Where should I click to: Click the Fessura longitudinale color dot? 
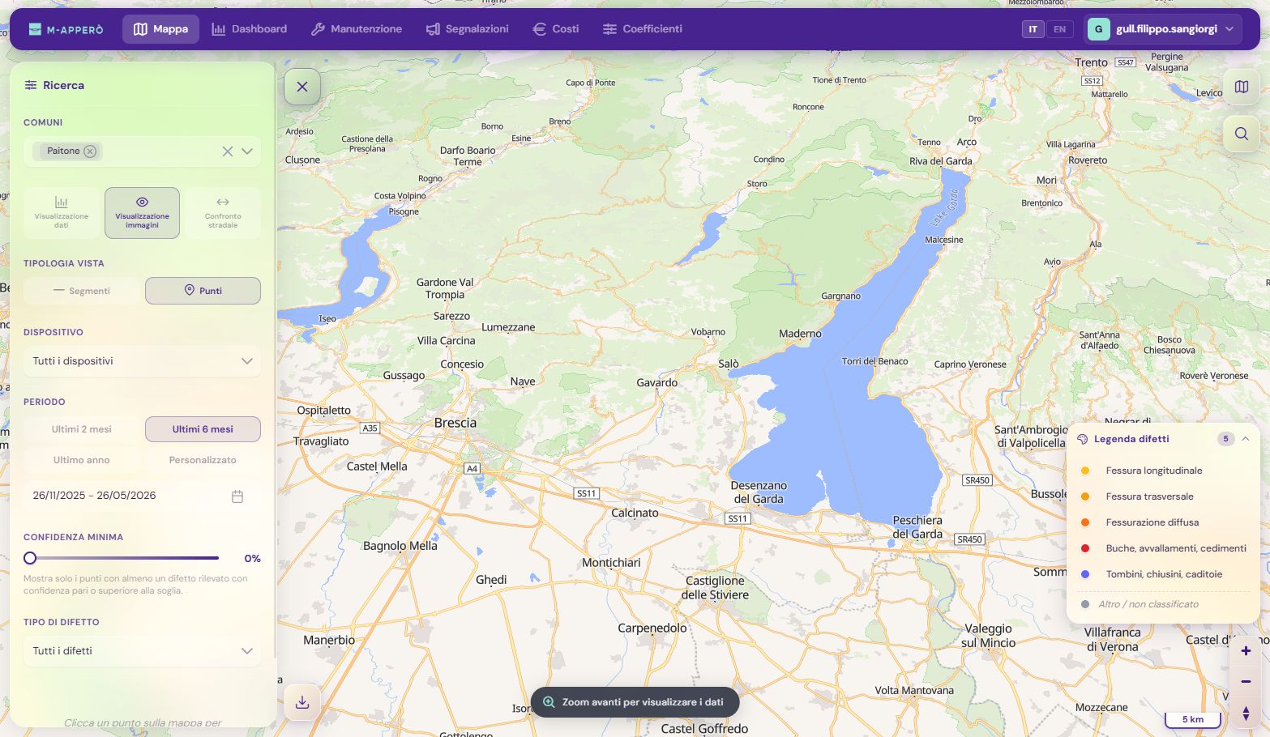coord(1085,471)
